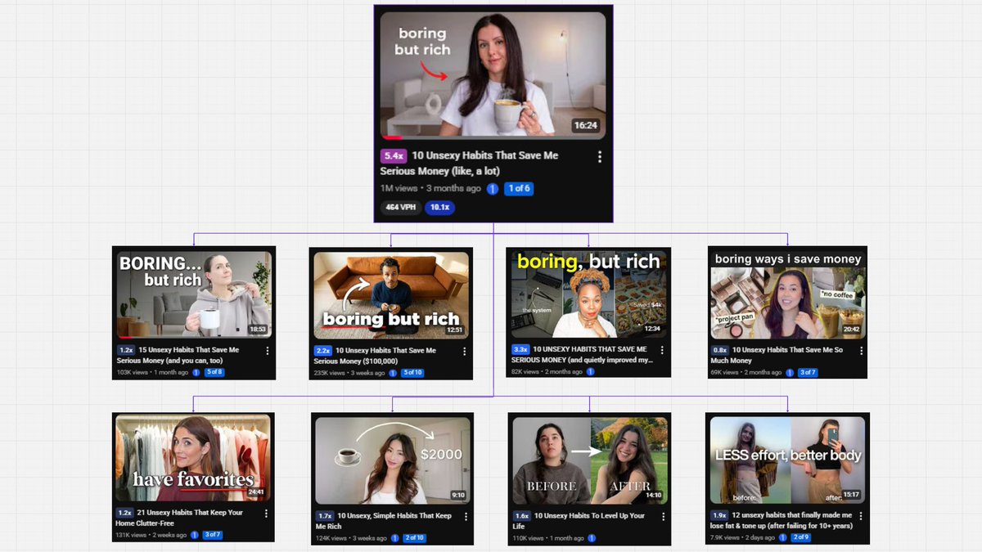Open the '$2000' coffee cup thumbnail

393,460
